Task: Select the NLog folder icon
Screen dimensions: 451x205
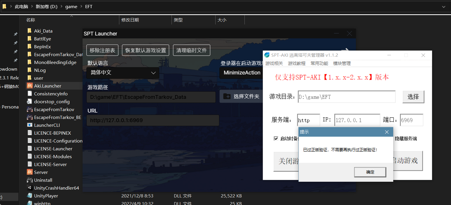Action: coord(29,70)
